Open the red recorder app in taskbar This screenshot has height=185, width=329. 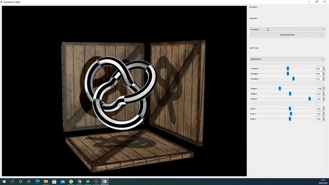tap(96, 181)
